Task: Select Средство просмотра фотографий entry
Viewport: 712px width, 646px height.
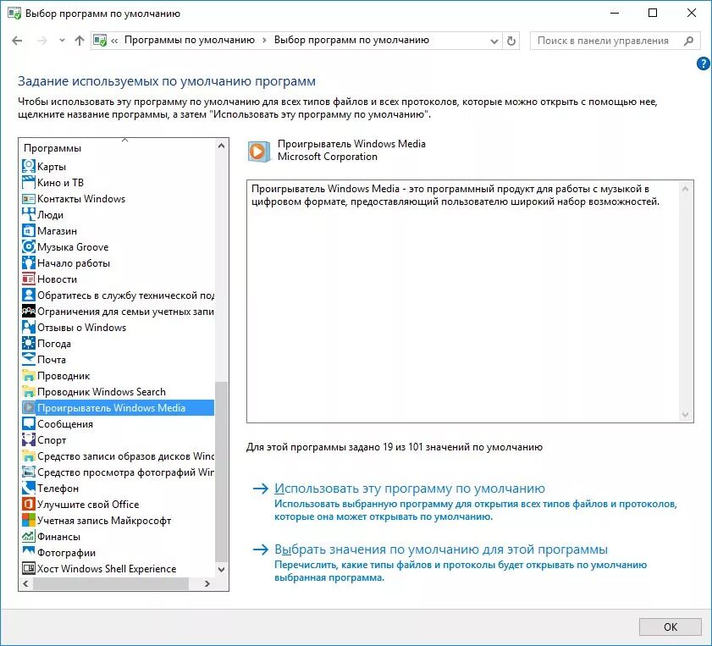Action: tap(118, 472)
